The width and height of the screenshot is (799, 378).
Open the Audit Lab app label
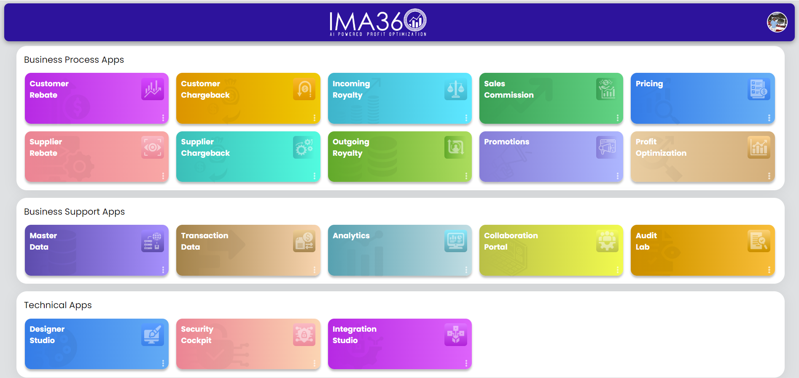pos(646,241)
